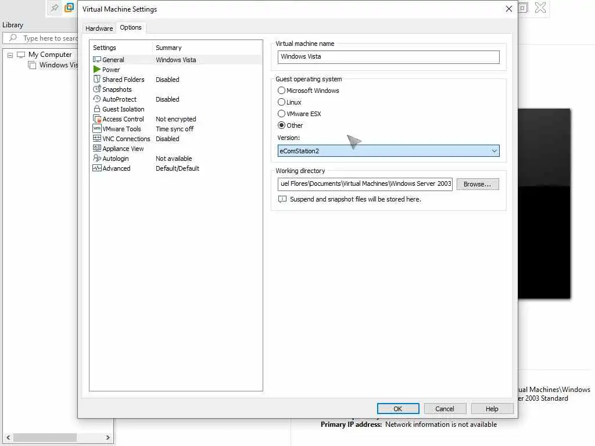
Task: Click the Guest Isolation lock icon
Action: tap(97, 109)
